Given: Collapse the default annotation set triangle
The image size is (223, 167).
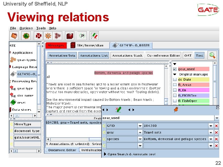Looking at the screenshot, I should click(x=175, y=64).
